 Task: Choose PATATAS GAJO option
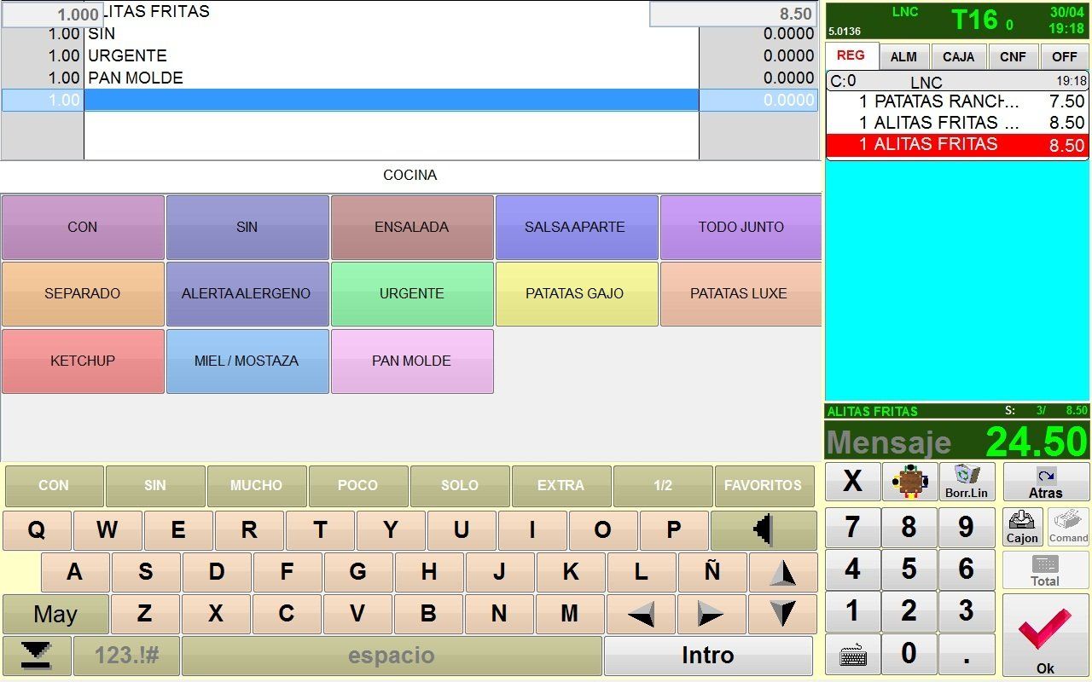[x=577, y=293]
